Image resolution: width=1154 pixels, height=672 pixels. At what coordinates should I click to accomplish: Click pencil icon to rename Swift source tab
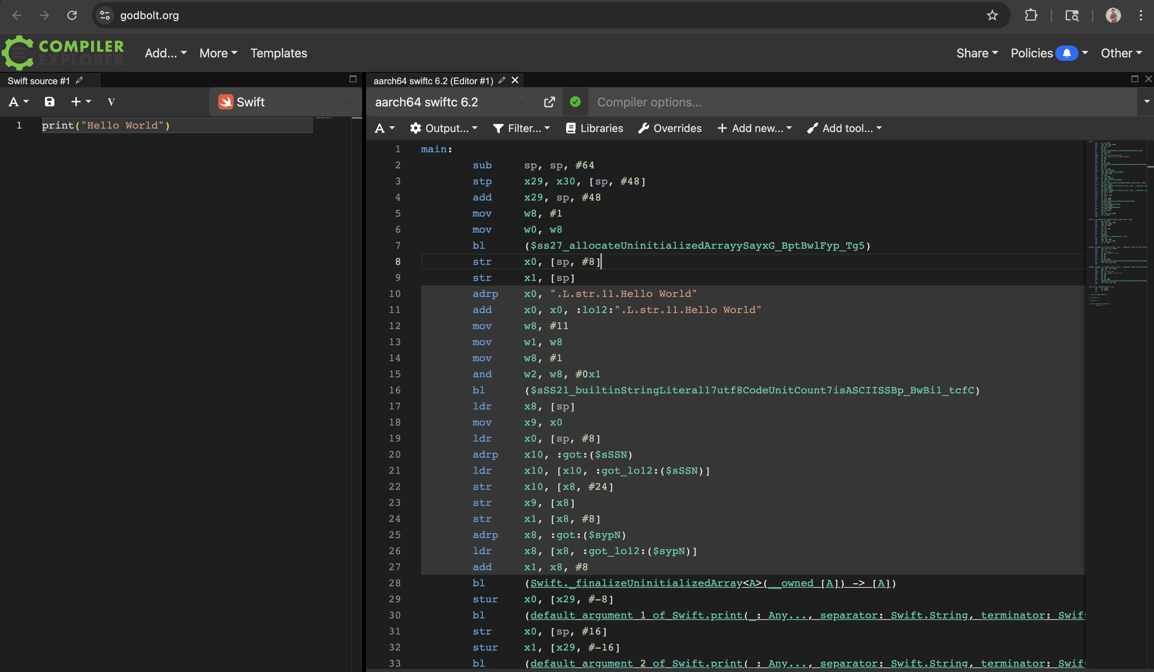tap(79, 81)
